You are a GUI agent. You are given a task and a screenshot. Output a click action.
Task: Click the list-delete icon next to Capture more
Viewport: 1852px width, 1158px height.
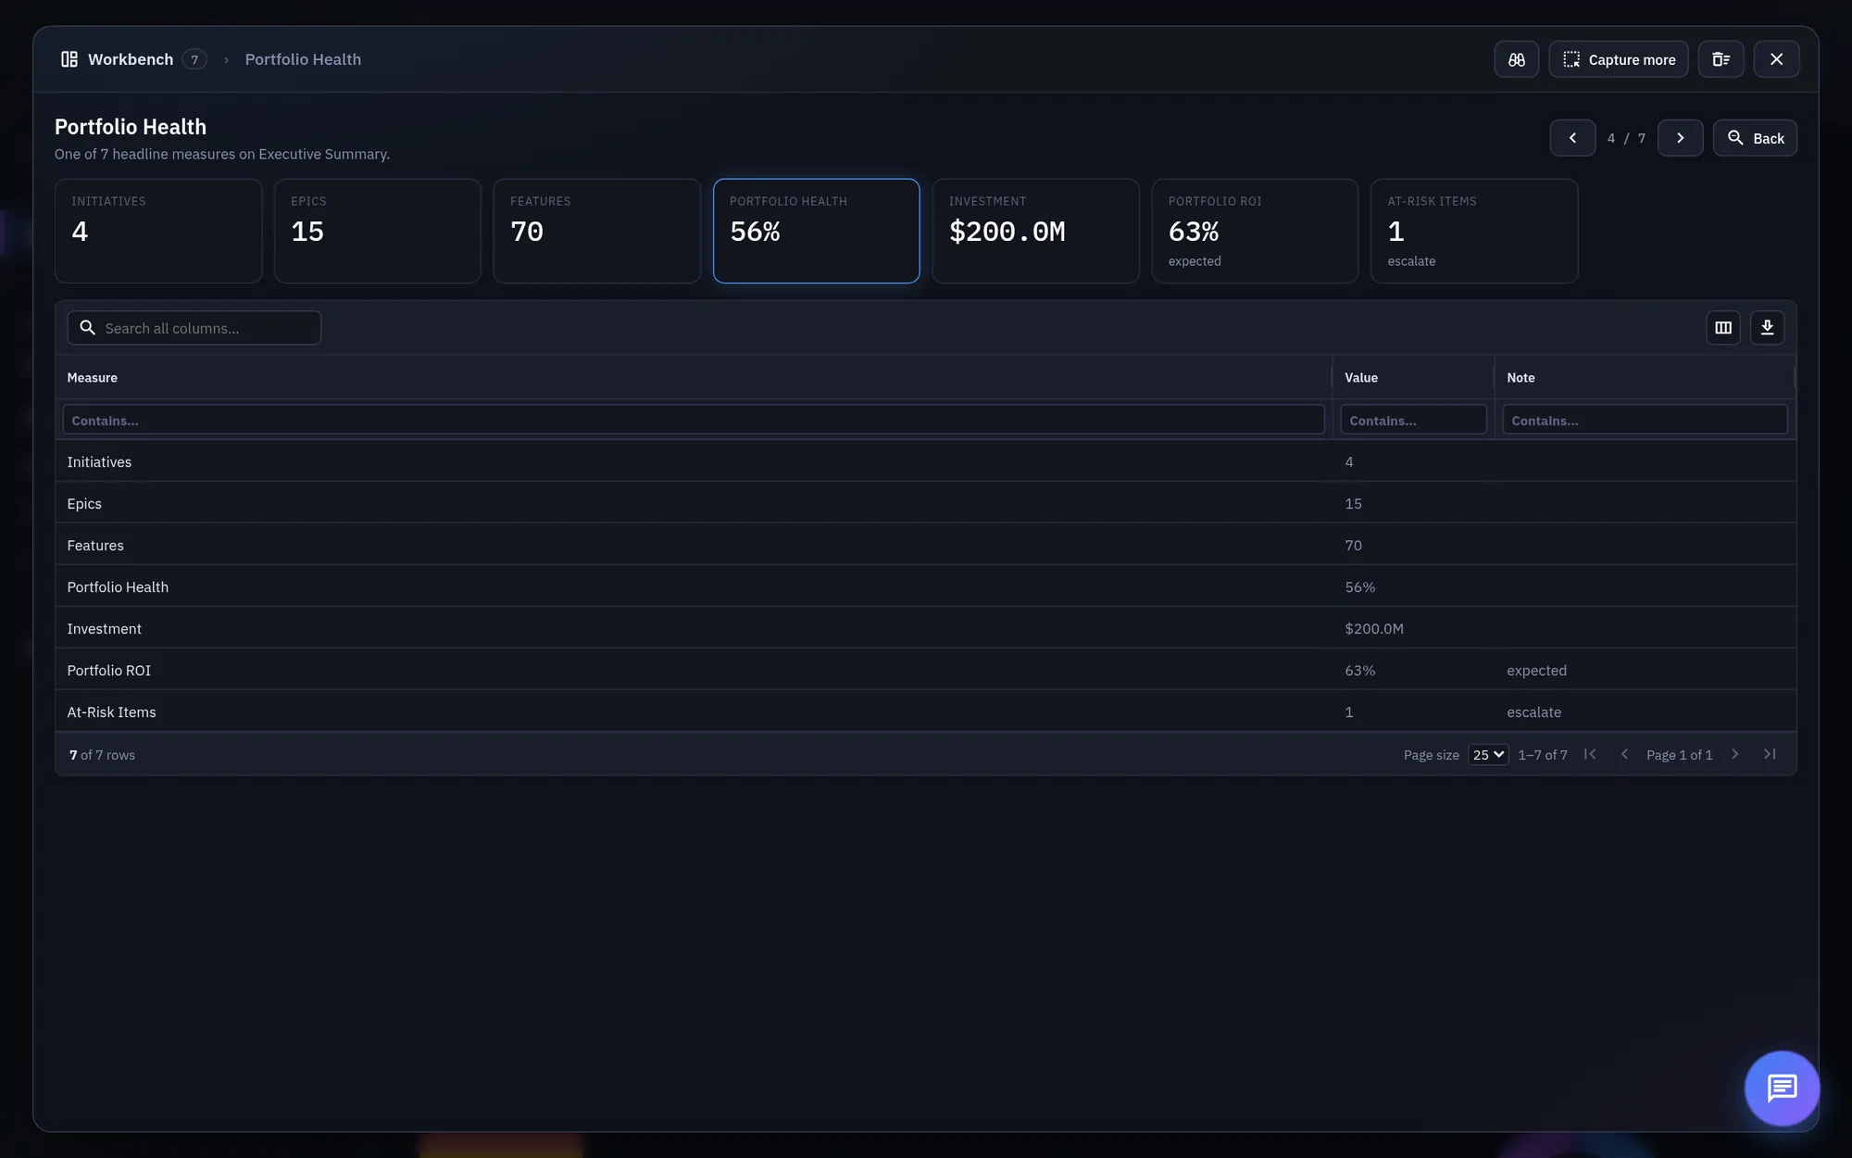[x=1721, y=59]
